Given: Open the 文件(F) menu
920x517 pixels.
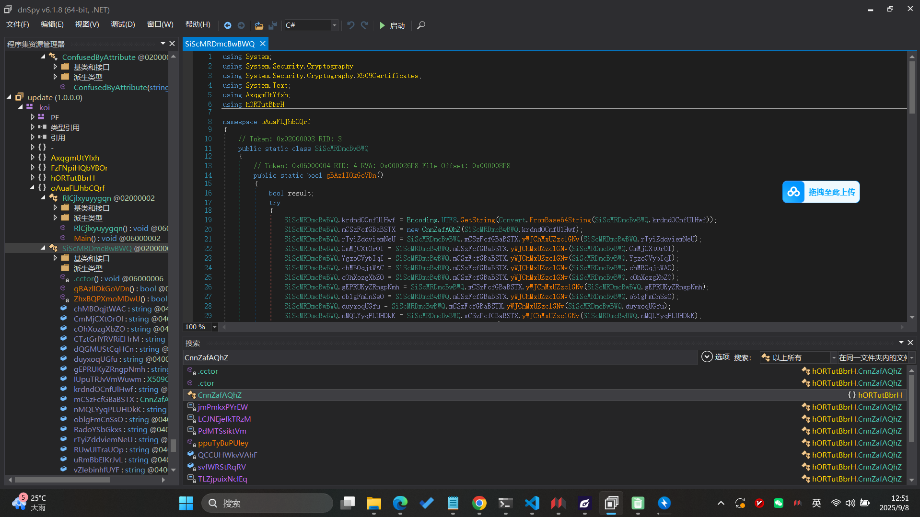Looking at the screenshot, I should click(18, 24).
